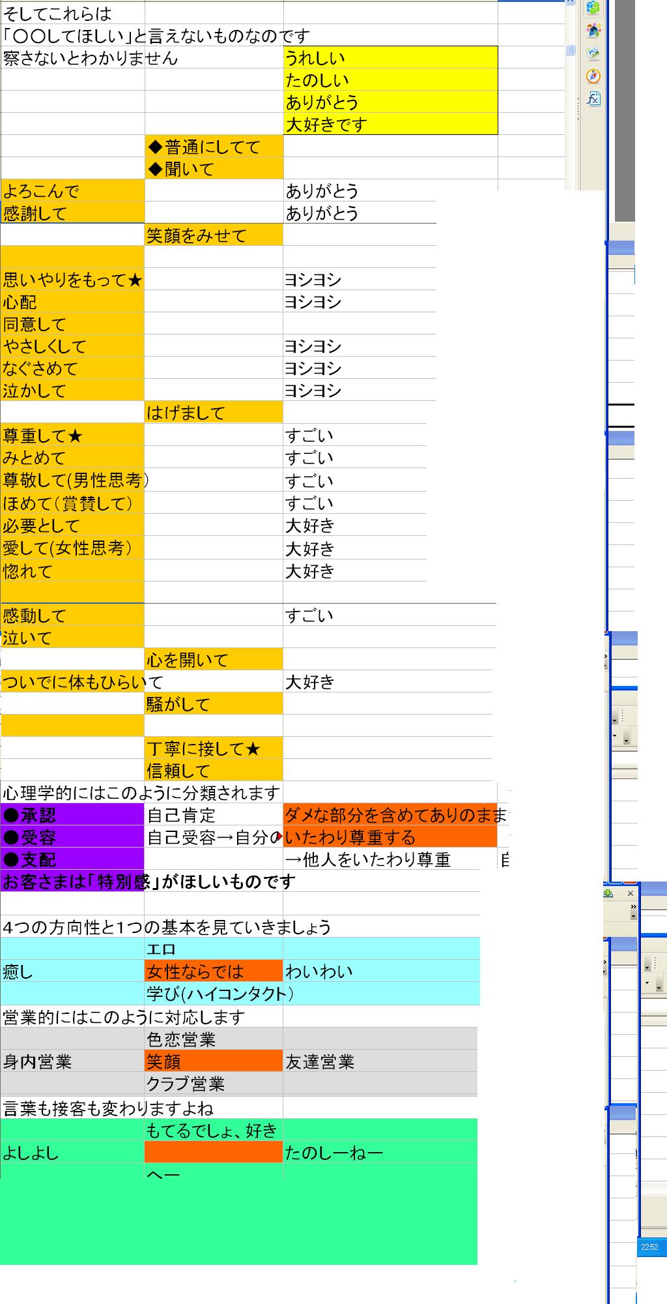This screenshot has width=667, height=1304.
Task: Select the yellow cell 大好きです
Action: coord(390,124)
